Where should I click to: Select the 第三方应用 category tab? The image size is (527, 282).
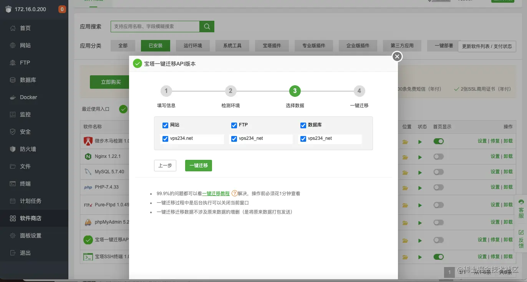(402, 46)
